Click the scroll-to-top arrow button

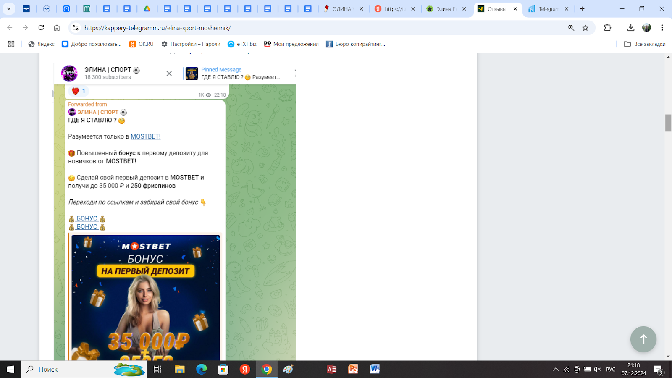tap(643, 339)
